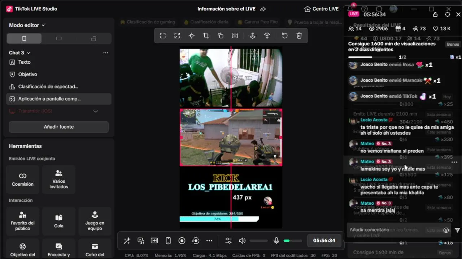Open the audio mixer settings
This screenshot has width=462, height=259.
click(228, 241)
